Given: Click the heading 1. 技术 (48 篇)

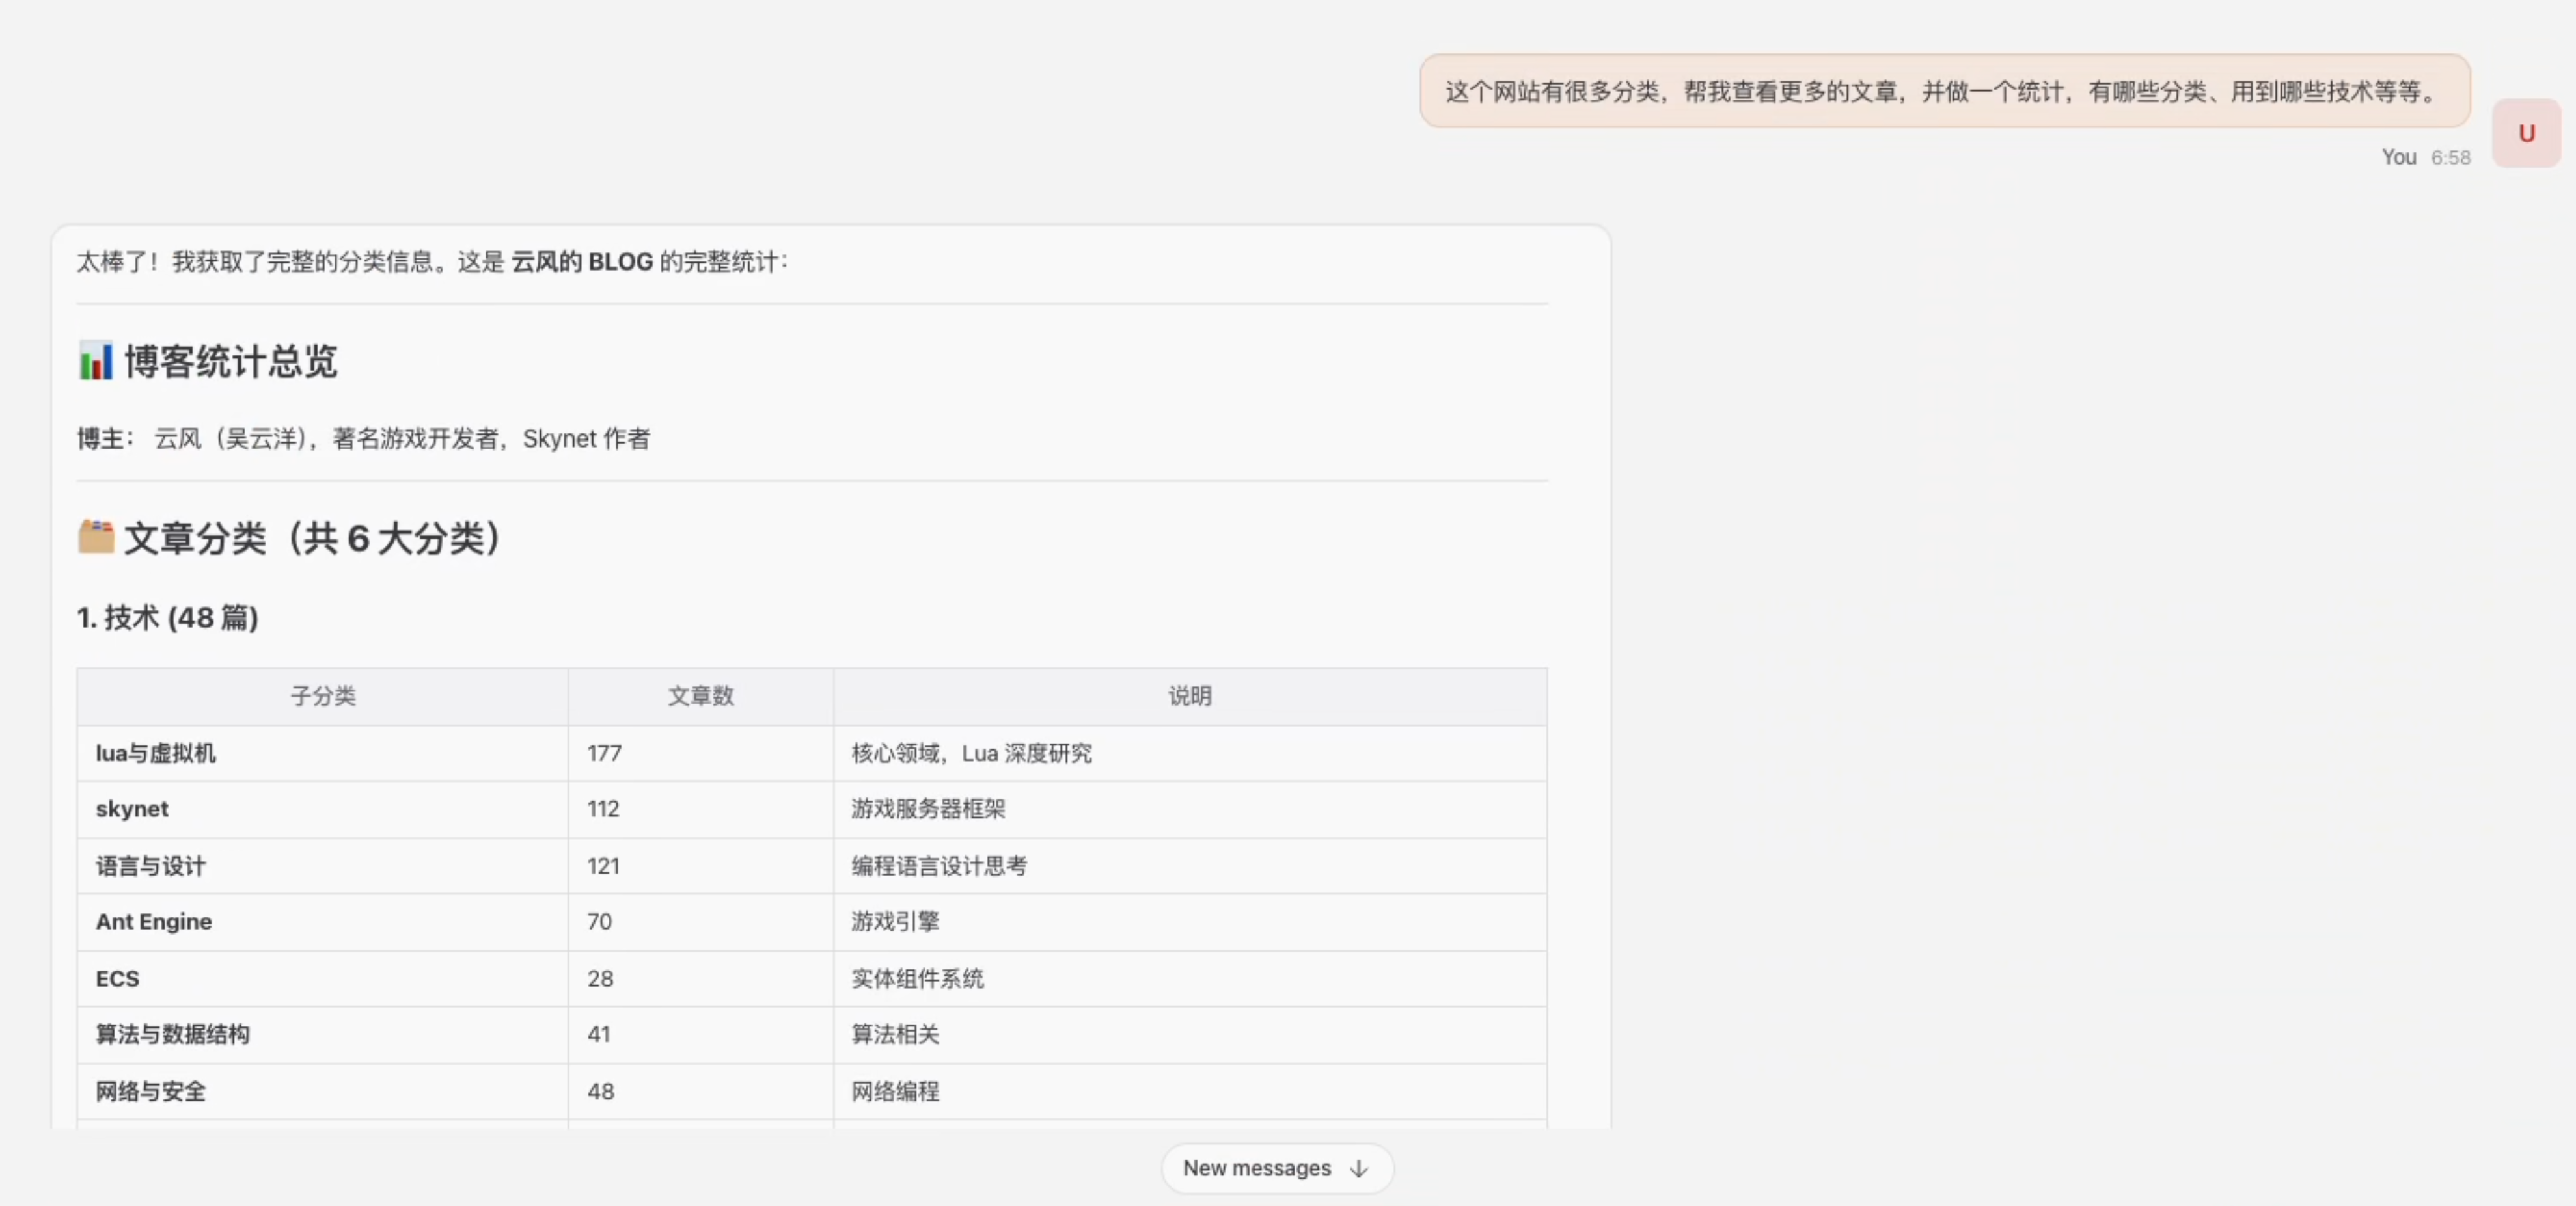Looking at the screenshot, I should tap(167, 617).
